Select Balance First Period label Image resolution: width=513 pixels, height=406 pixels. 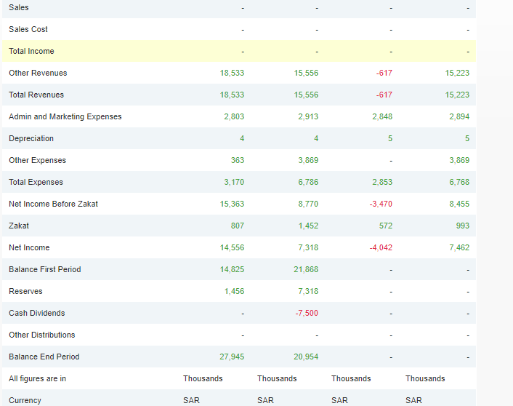click(x=45, y=269)
